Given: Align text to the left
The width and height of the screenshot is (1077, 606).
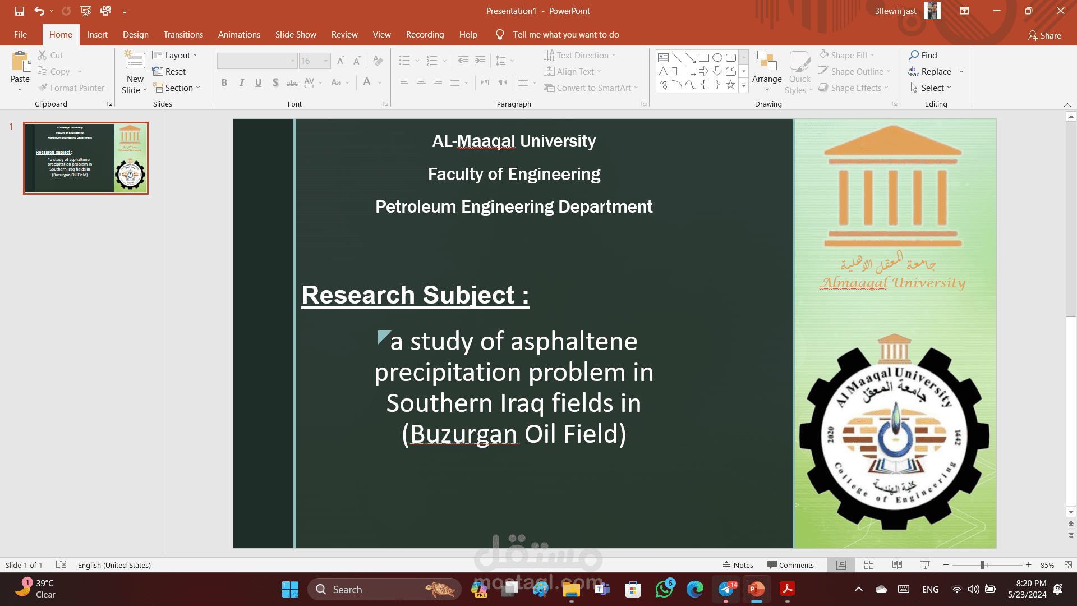Looking at the screenshot, I should click(404, 82).
